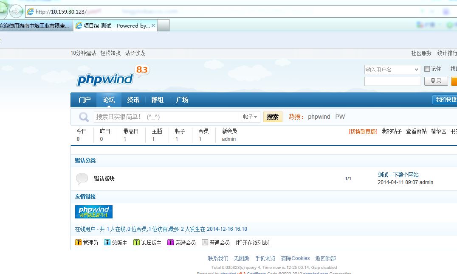Viewport: 457px width, 274px height.
Task: Open the 无图版 footer link
Action: coord(241,258)
